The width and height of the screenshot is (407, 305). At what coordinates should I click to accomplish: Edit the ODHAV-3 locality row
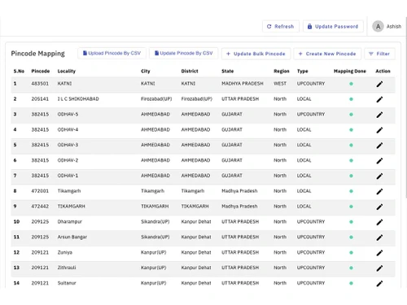[379, 146]
